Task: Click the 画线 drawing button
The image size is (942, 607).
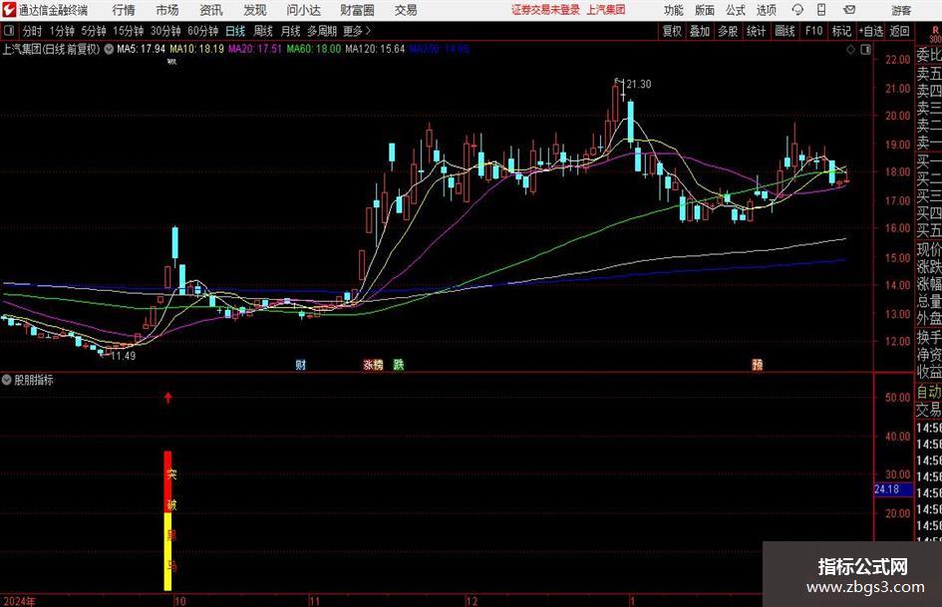Action: [x=785, y=31]
